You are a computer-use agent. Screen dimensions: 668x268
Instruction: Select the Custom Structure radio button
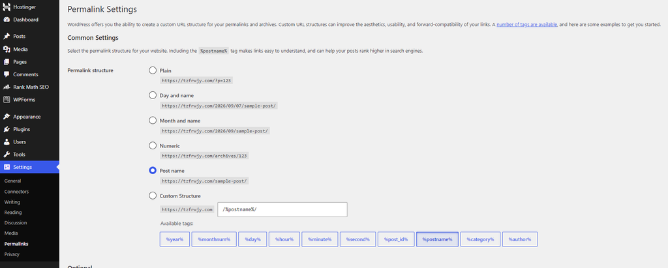(x=153, y=196)
